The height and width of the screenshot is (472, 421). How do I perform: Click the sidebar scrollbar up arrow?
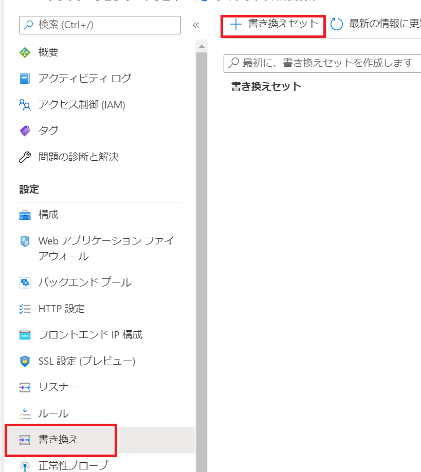[202, 46]
